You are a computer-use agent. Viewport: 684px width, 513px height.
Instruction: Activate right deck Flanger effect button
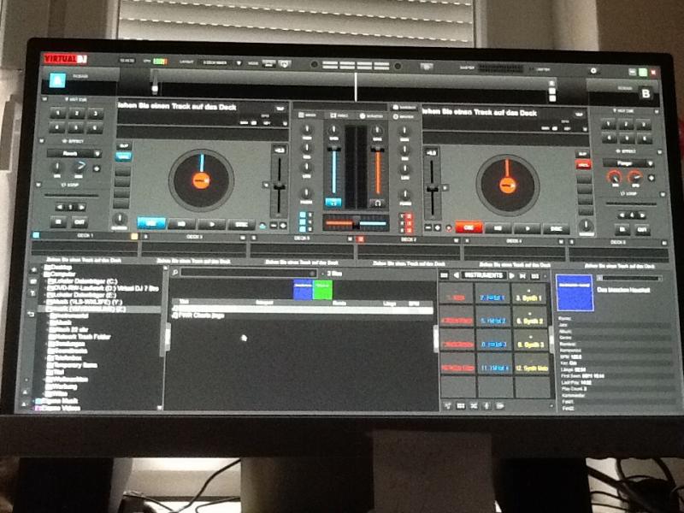pyautogui.click(x=624, y=163)
